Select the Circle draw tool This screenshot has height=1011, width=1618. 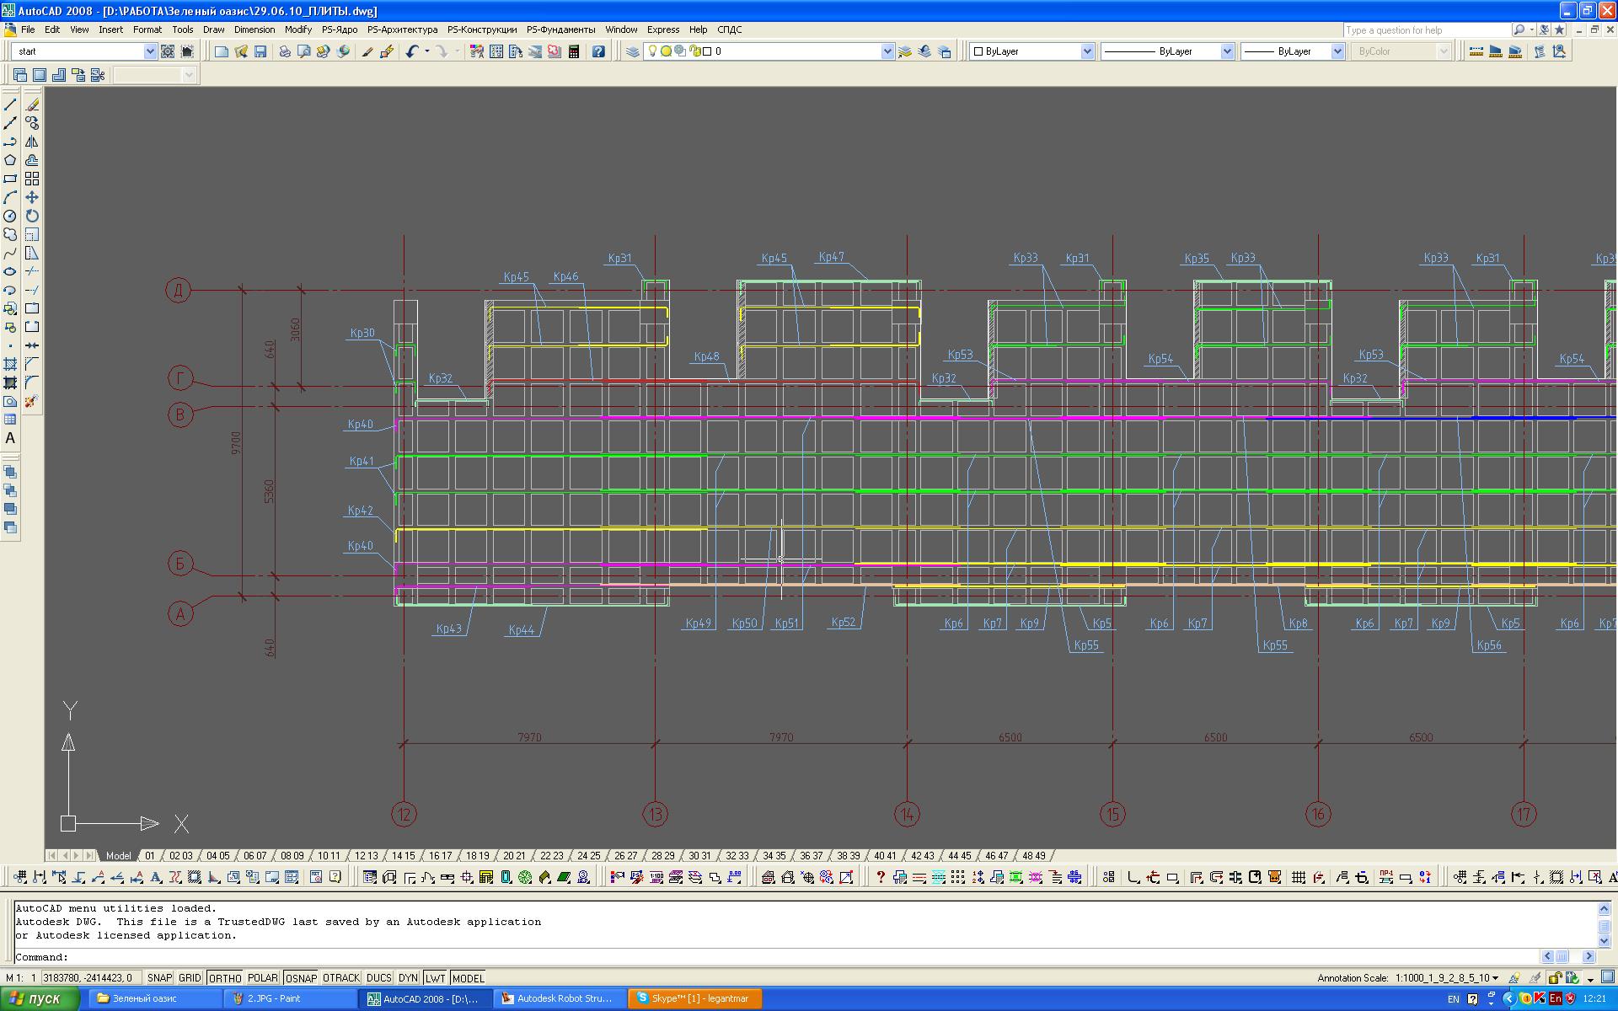(x=10, y=216)
